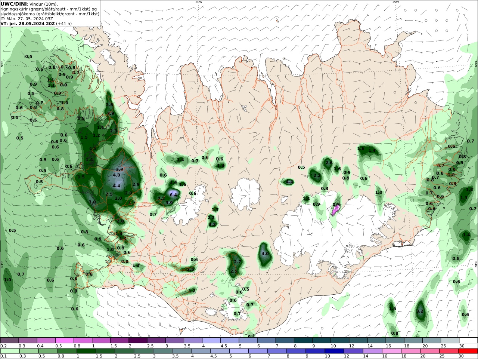Click top legend swatch between 8 and 9
Viewport: 478px width, 359px height.
303,341
